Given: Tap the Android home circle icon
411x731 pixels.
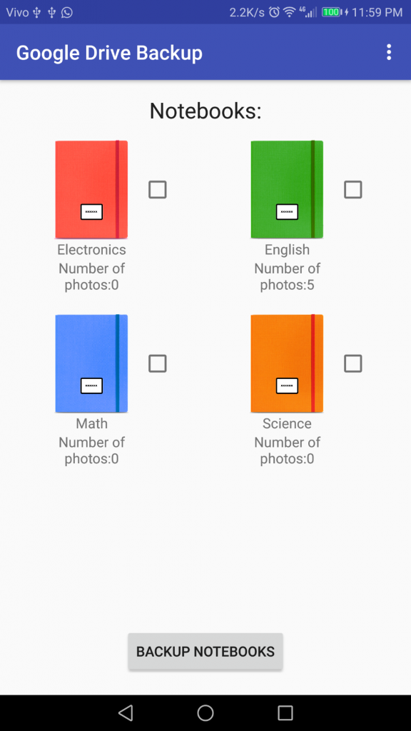Looking at the screenshot, I should (x=205, y=712).
